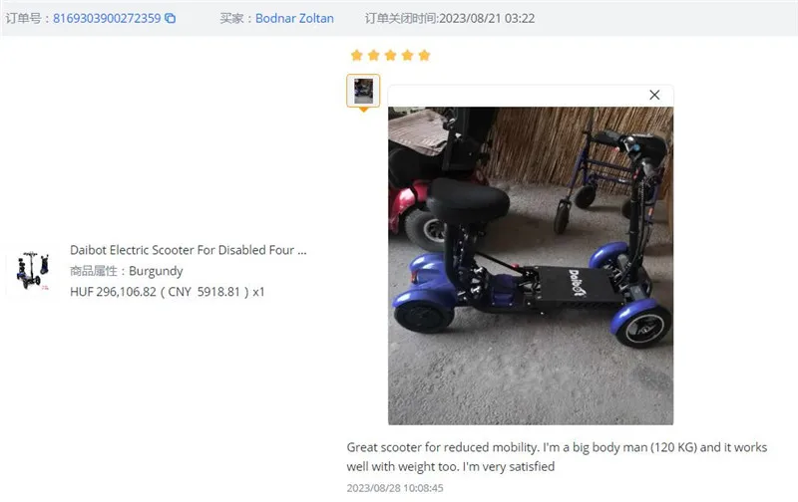Click the second rating star
798x502 pixels.
pyautogui.click(x=373, y=55)
